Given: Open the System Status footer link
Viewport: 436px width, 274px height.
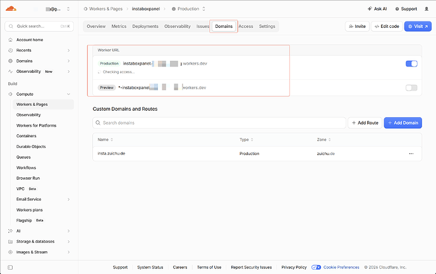Looking at the screenshot, I should 150,267.
